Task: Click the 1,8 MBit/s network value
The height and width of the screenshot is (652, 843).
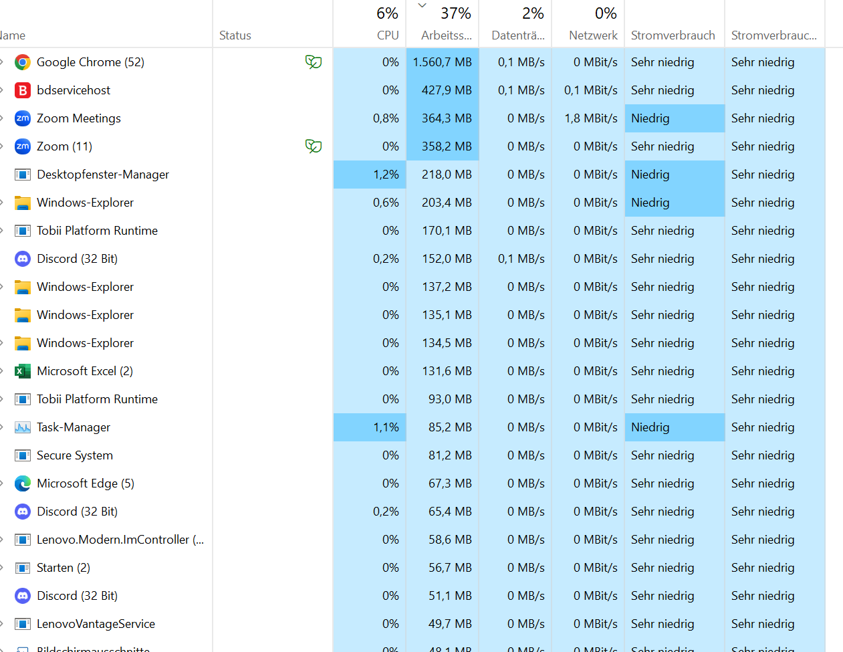Action: pyautogui.click(x=591, y=118)
